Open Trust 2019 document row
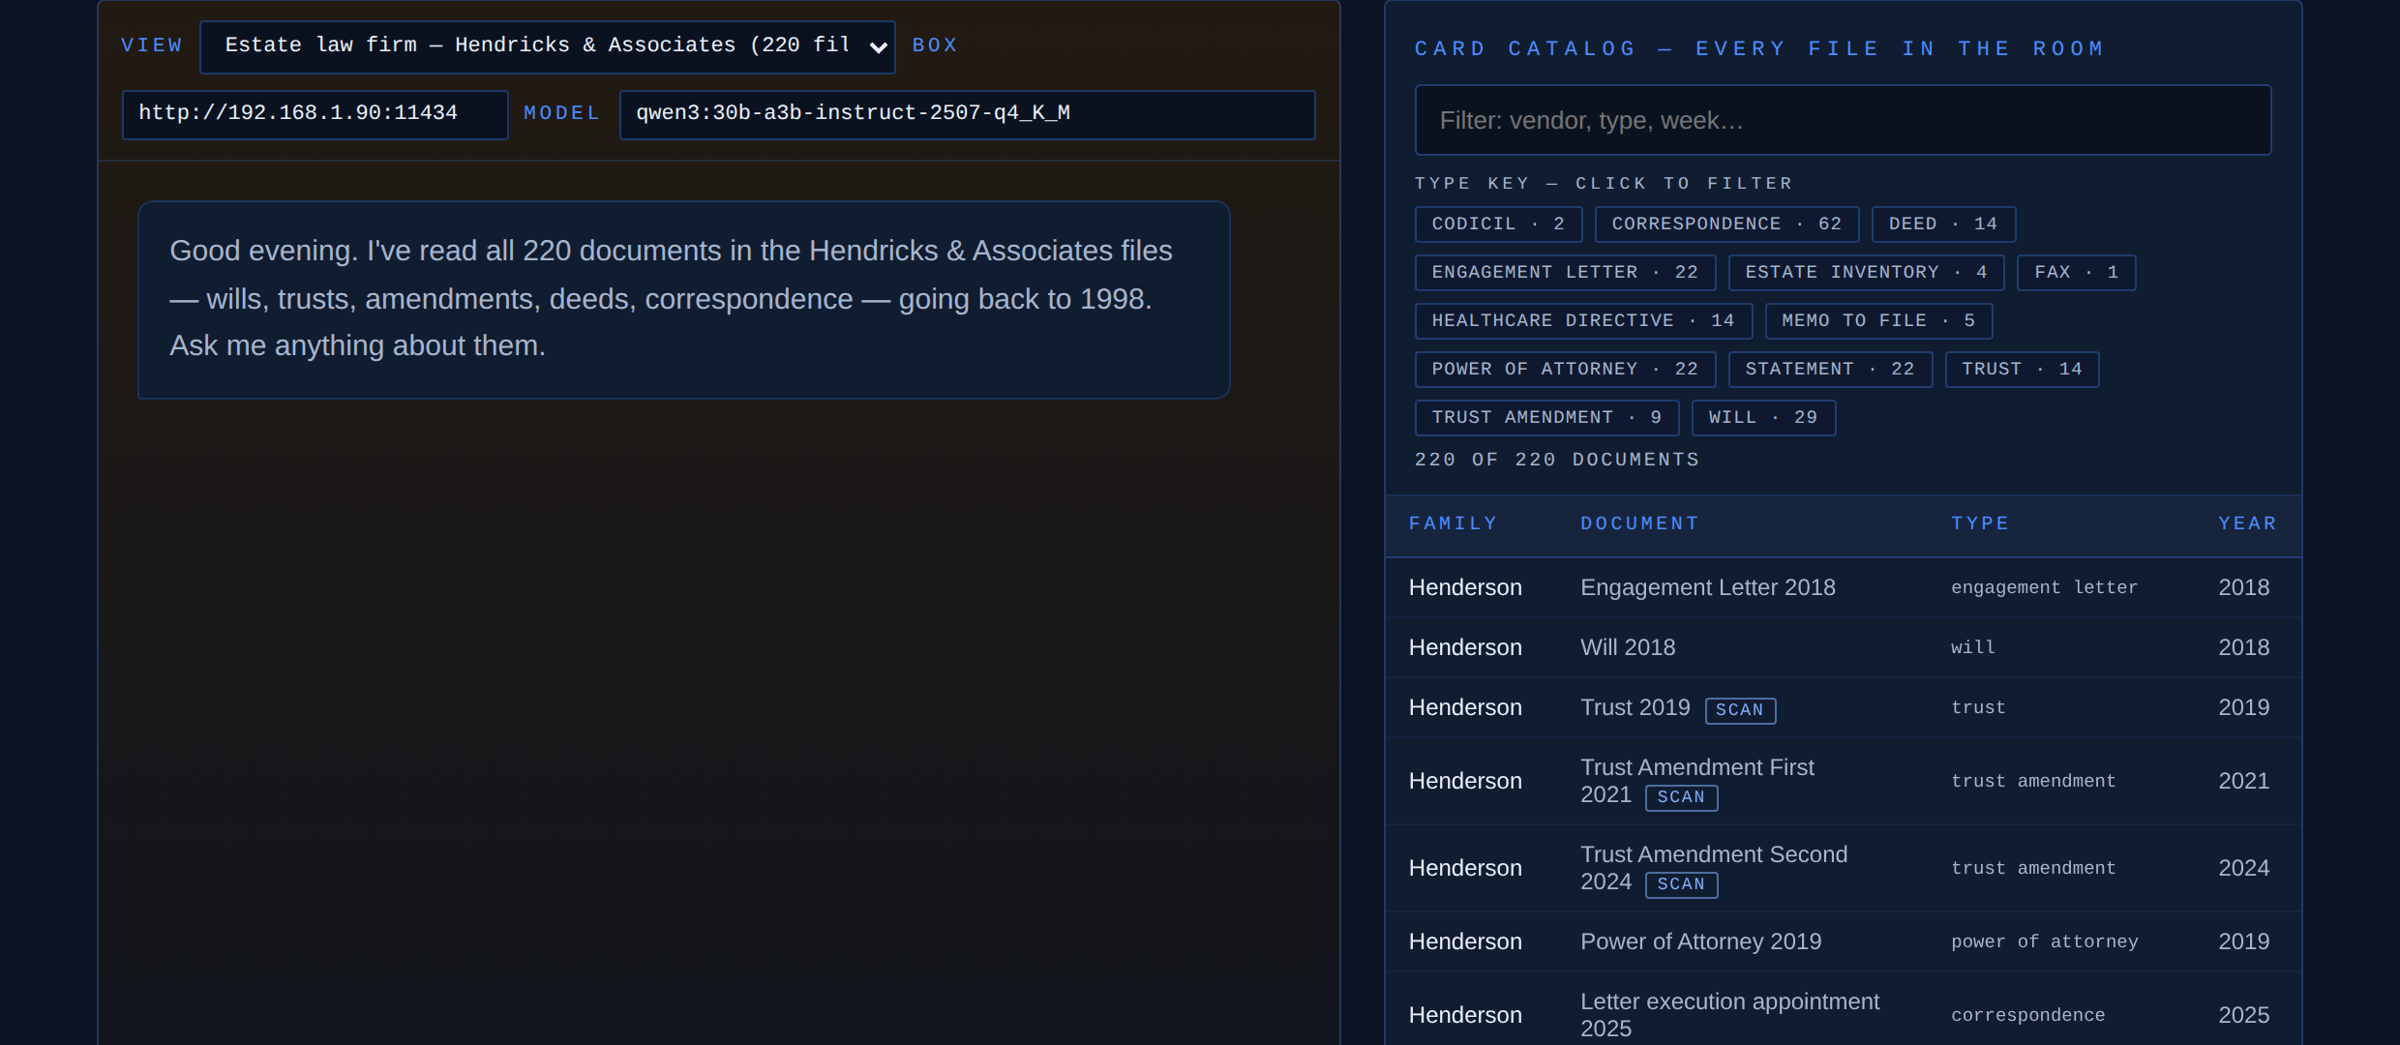 [1843, 707]
